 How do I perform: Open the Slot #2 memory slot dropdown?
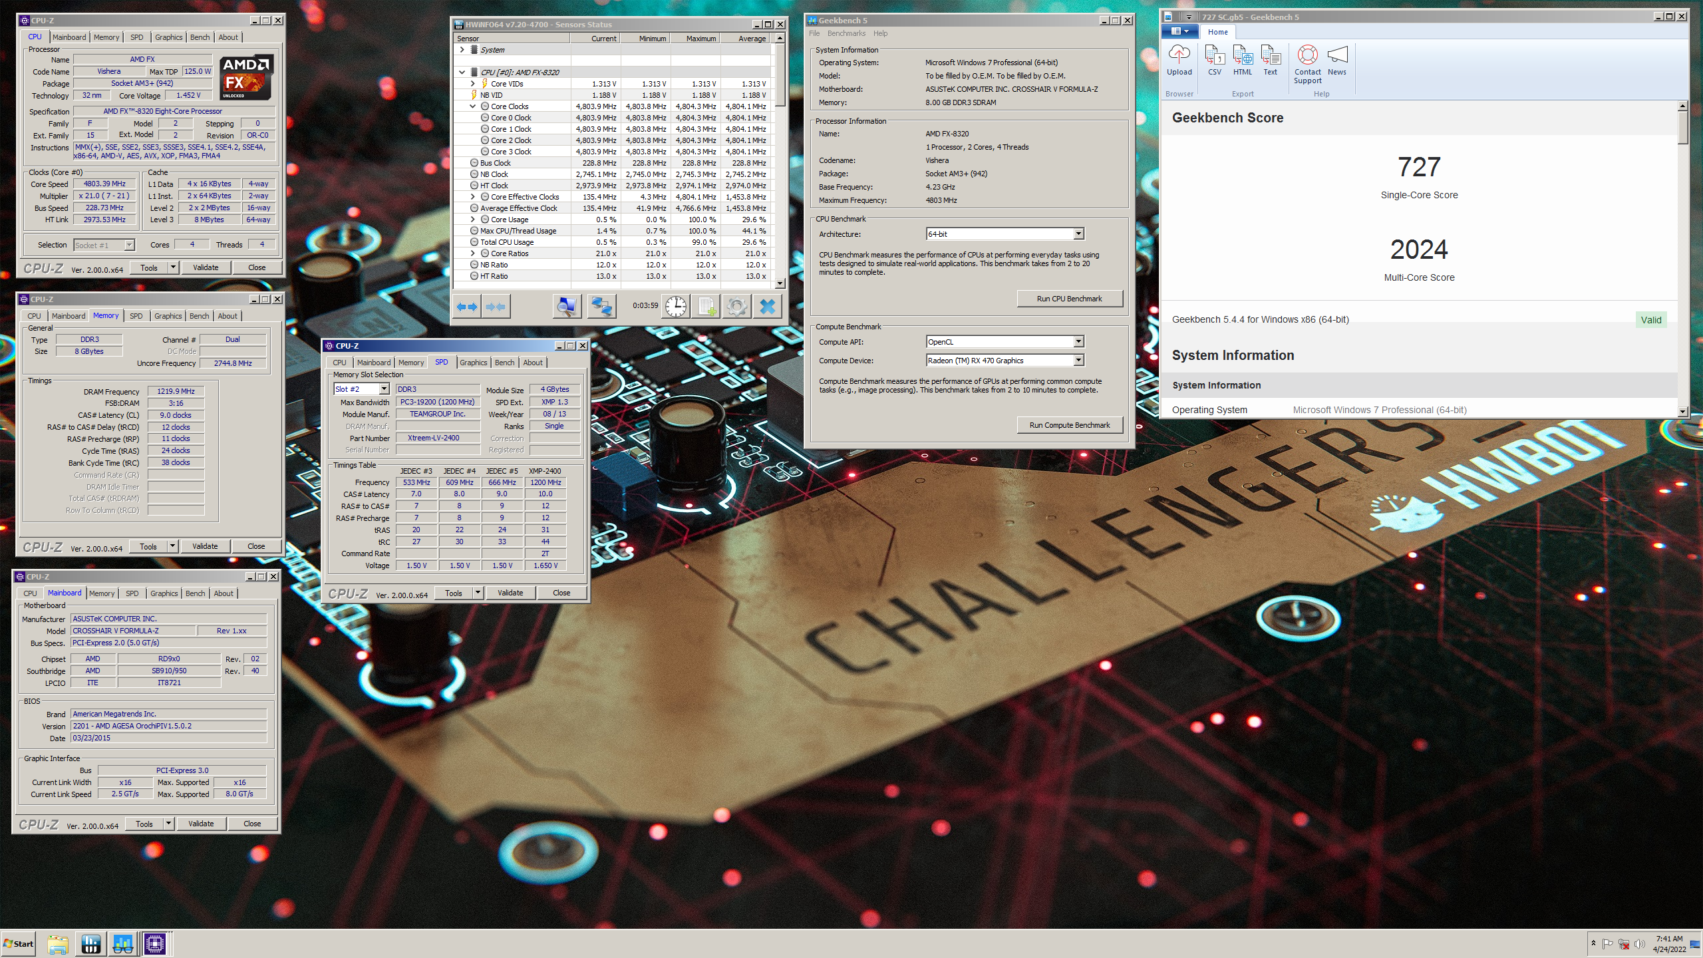click(384, 389)
